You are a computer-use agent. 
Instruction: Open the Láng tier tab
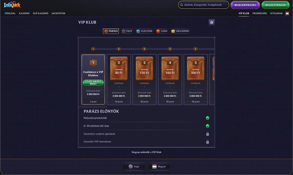coord(162,31)
